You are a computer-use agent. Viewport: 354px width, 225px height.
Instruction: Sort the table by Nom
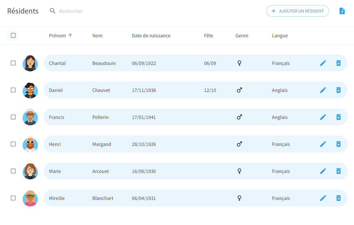point(98,36)
